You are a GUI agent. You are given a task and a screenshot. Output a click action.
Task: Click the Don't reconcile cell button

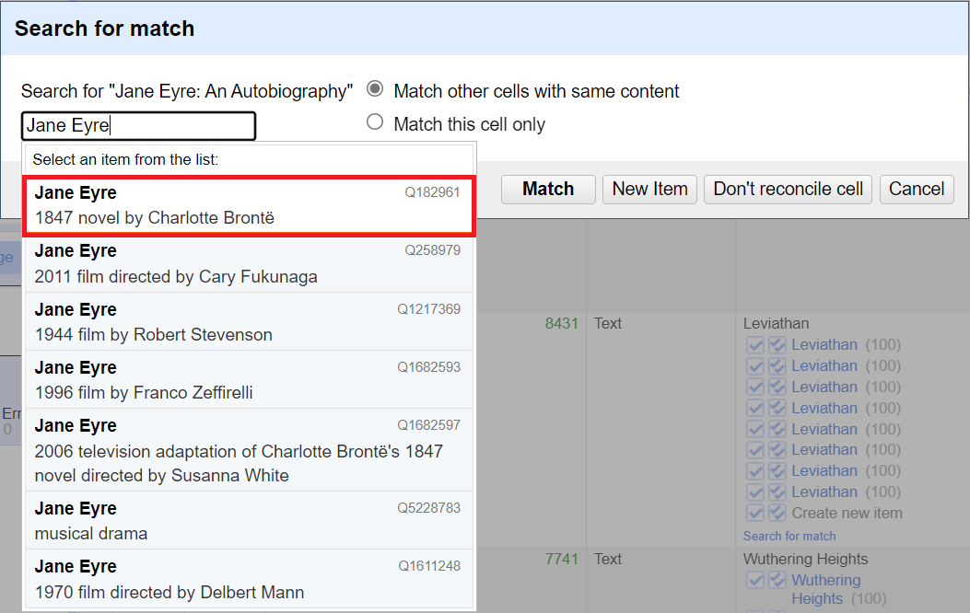pyautogui.click(x=788, y=189)
